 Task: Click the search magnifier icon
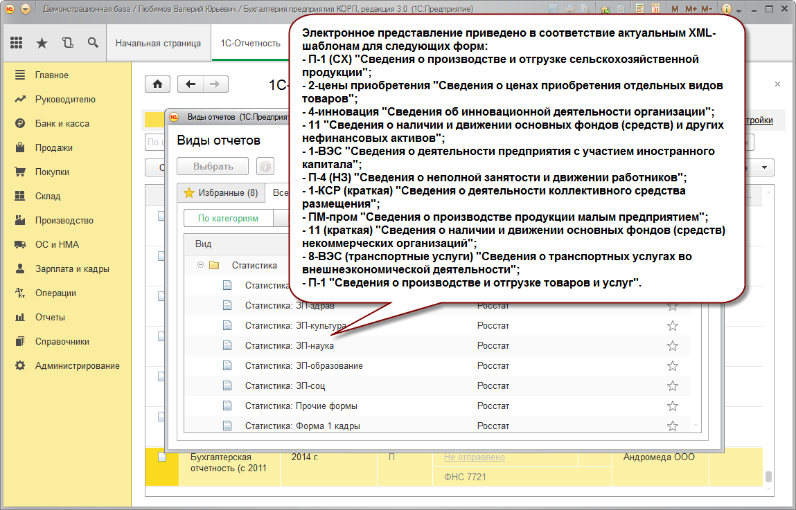93,43
